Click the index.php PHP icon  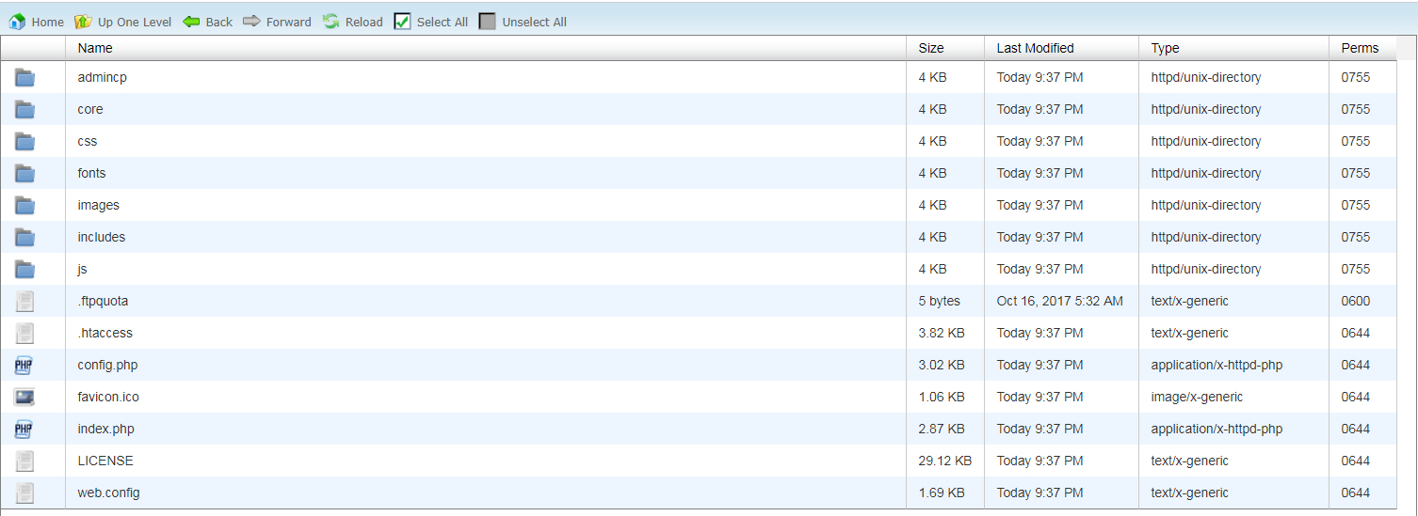pyautogui.click(x=24, y=429)
